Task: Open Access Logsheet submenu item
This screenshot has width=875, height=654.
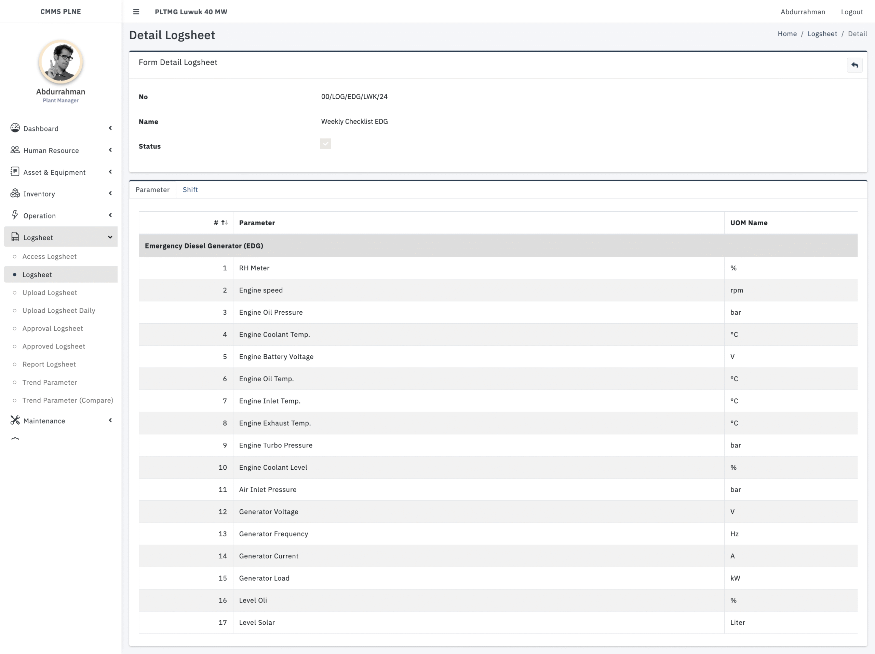Action: click(x=60, y=256)
